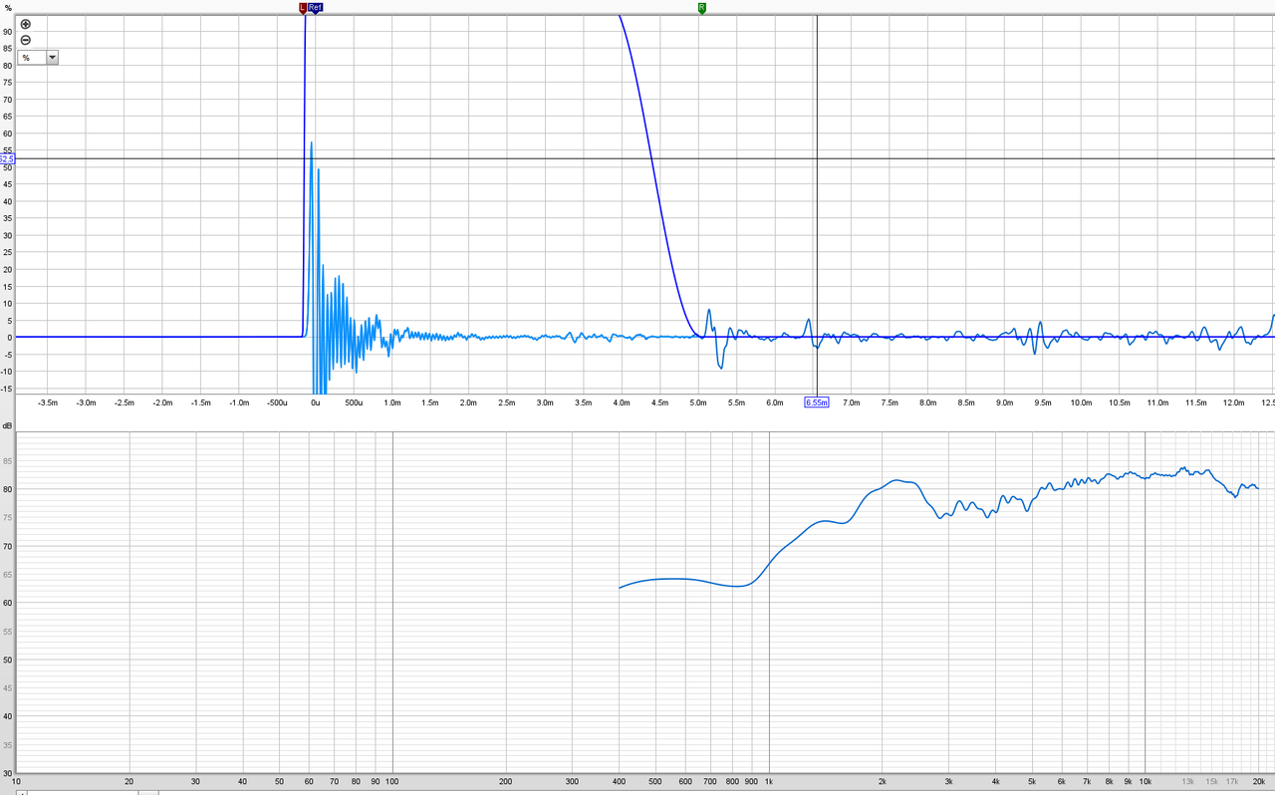Select the green R window marker
Screen dimensions: 1275x795
click(x=702, y=7)
